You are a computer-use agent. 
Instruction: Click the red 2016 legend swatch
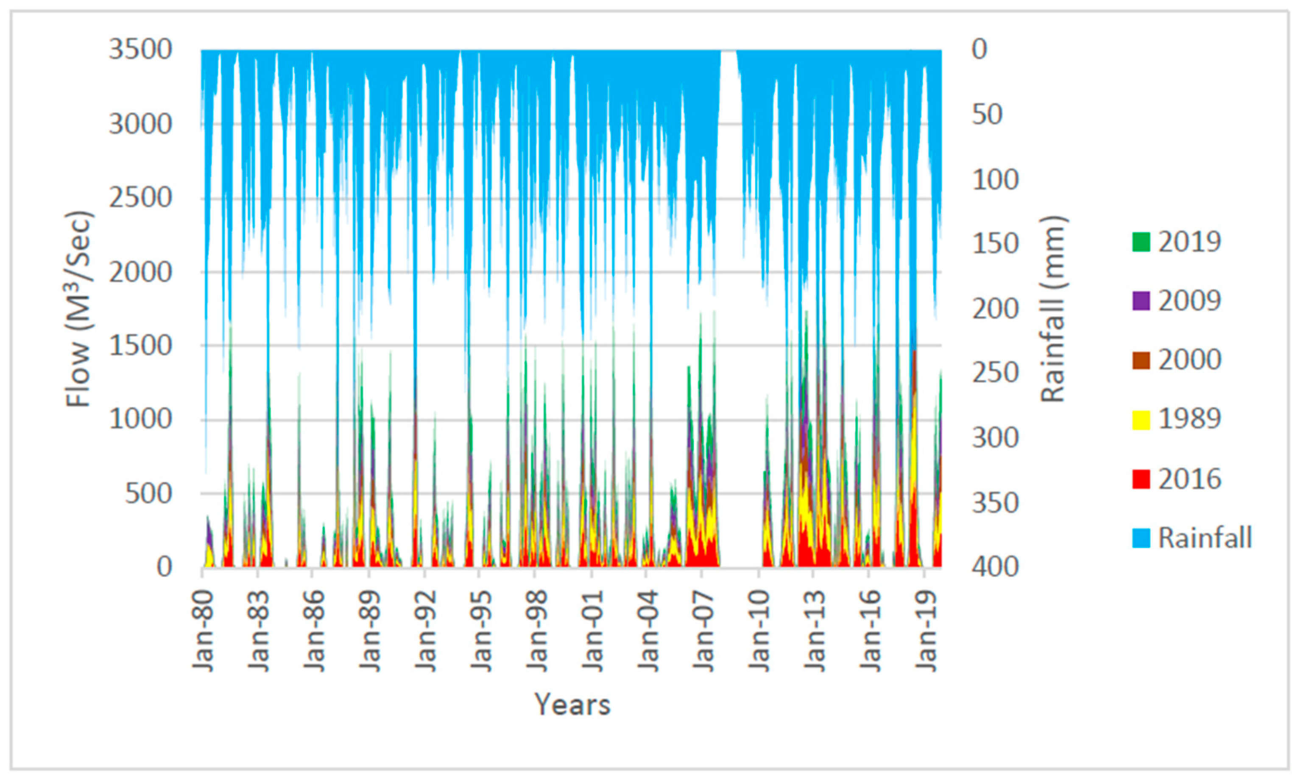(x=1141, y=479)
